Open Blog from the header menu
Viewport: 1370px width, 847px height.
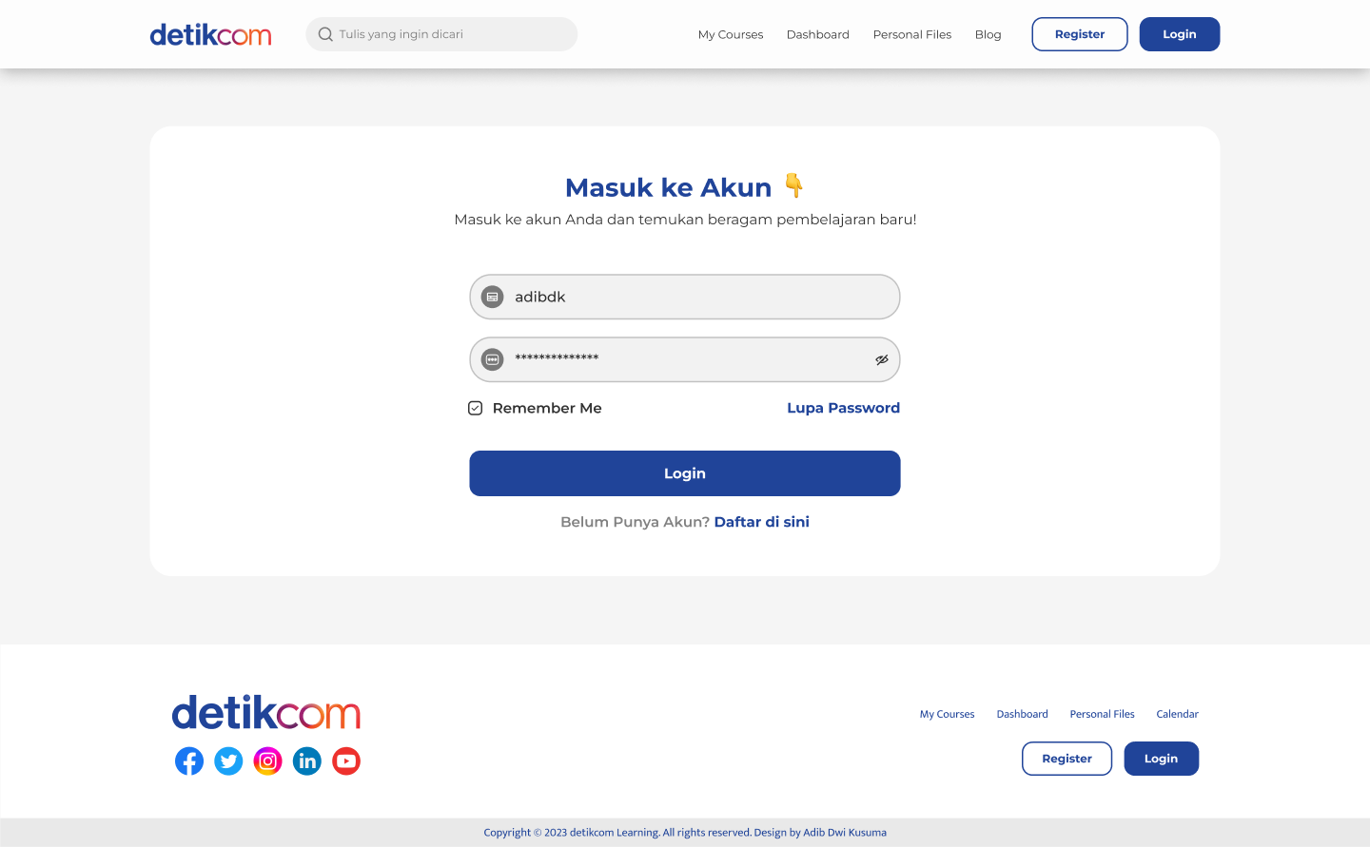(x=988, y=34)
